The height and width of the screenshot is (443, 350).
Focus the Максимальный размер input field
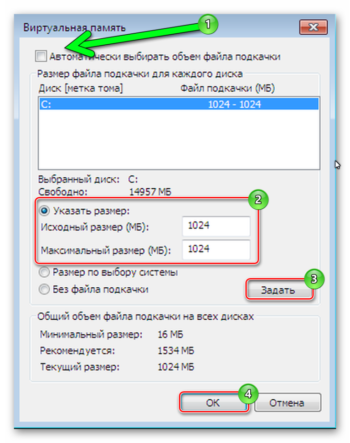click(x=216, y=249)
